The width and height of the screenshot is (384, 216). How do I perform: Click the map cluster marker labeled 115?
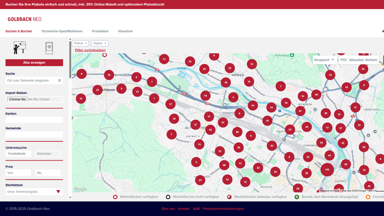point(327,169)
